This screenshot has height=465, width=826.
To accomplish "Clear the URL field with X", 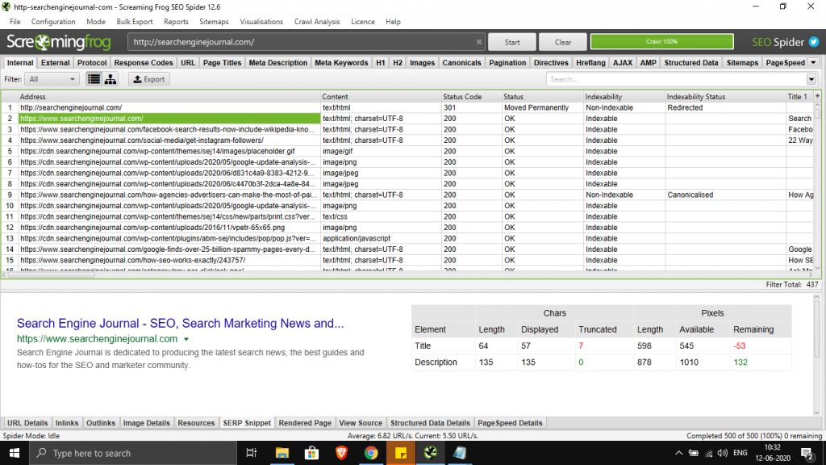I will tap(479, 42).
